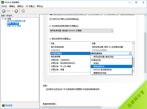Screen dimensions: 147x109
Task: Click main panel vertical scrollbar thumb
Action: point(145,53)
